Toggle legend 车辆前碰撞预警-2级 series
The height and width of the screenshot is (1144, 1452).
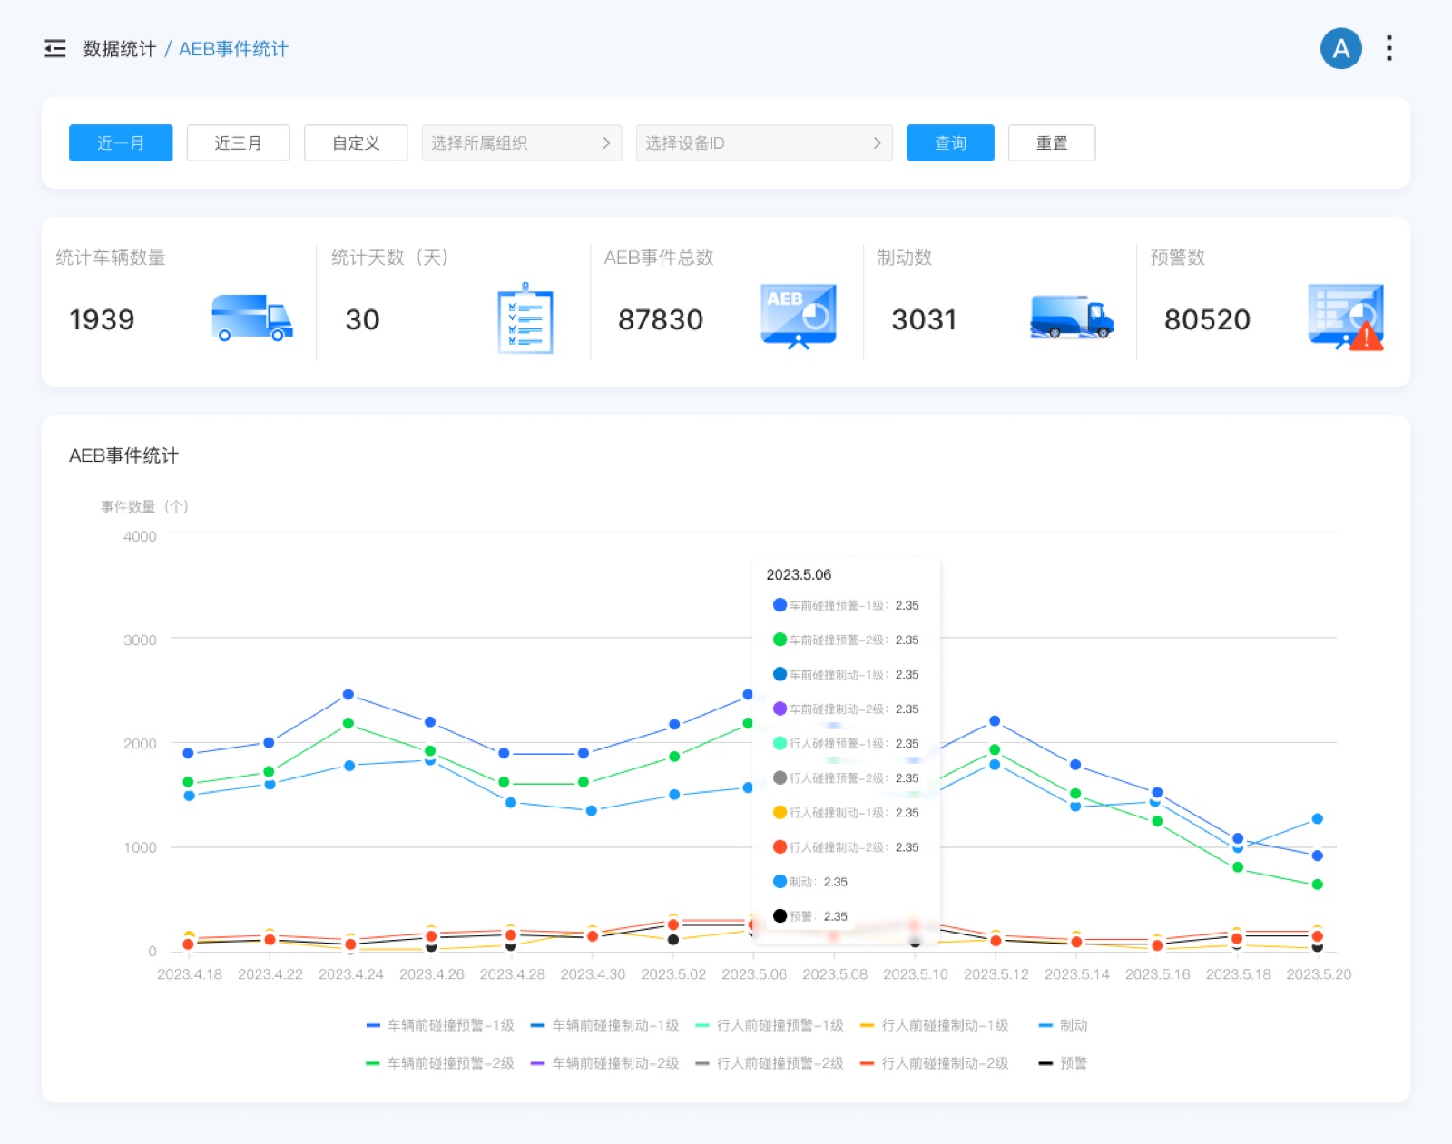click(440, 1063)
